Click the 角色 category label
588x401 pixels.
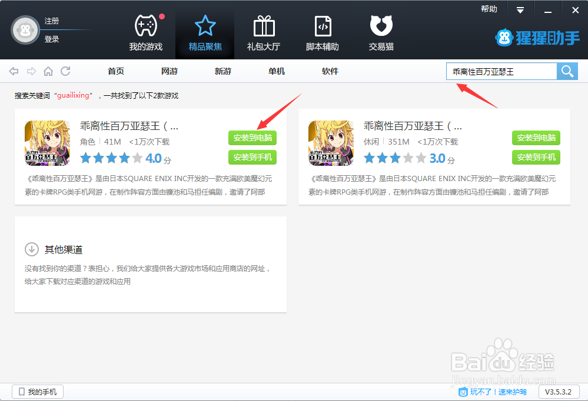coord(87,142)
